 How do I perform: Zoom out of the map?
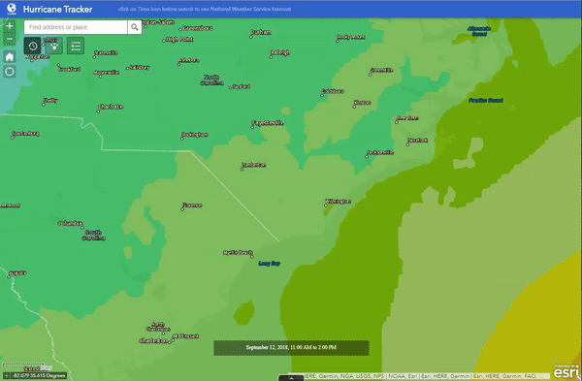tap(10, 39)
